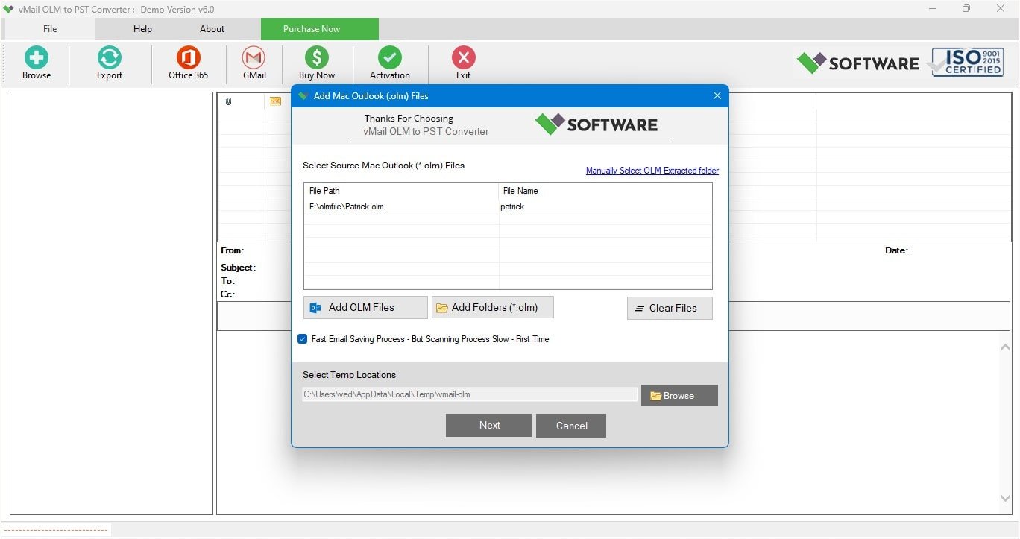Click the File Path column header
The image size is (1020, 539).
pyautogui.click(x=401, y=191)
